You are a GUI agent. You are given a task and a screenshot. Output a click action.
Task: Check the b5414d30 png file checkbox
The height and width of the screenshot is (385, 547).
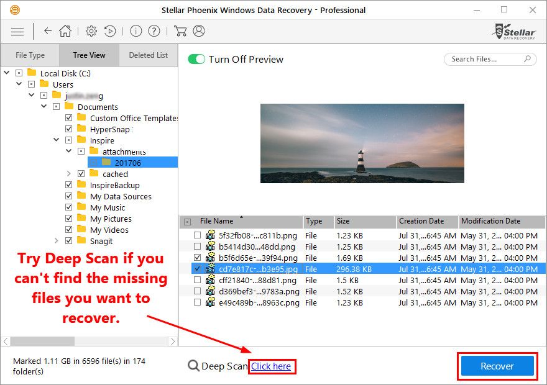coord(198,247)
